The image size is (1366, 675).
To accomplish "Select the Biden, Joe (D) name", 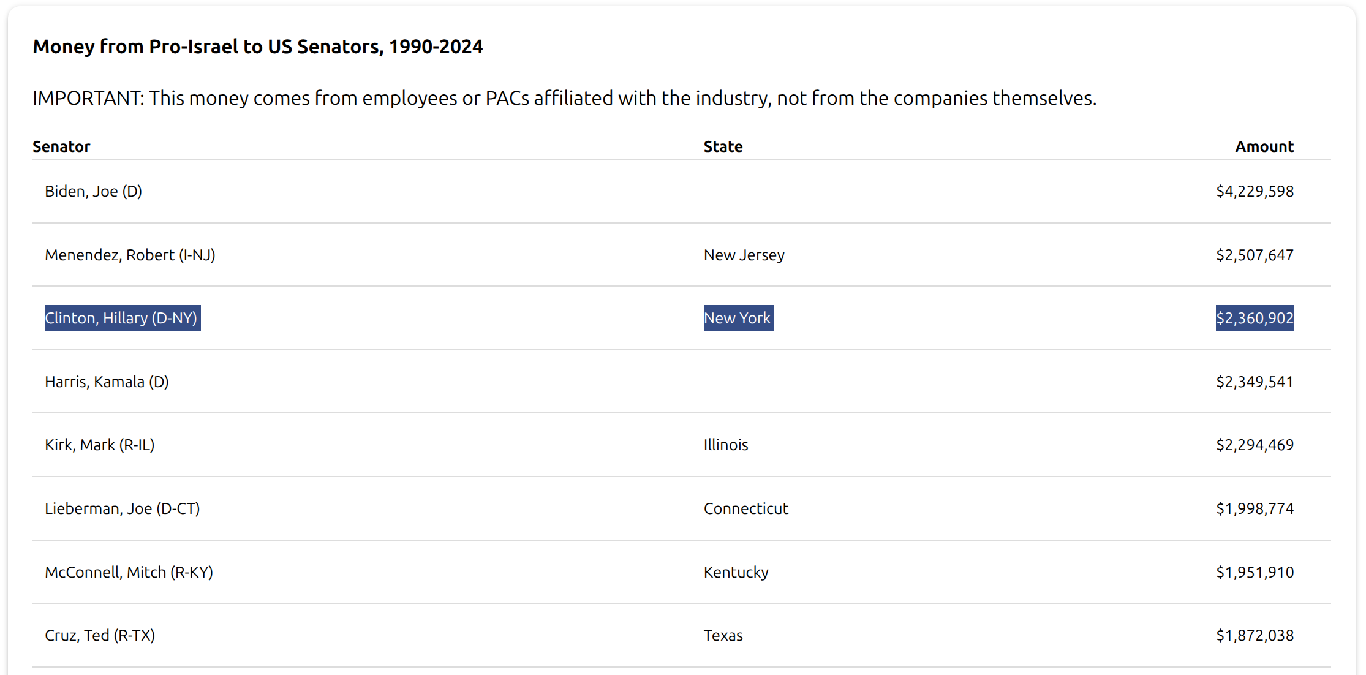I will tap(93, 191).
